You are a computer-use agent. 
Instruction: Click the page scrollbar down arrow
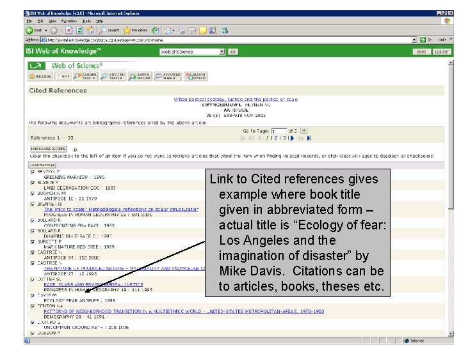451,334
